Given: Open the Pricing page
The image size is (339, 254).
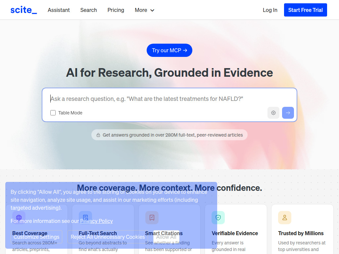Looking at the screenshot, I should coord(116,10).
